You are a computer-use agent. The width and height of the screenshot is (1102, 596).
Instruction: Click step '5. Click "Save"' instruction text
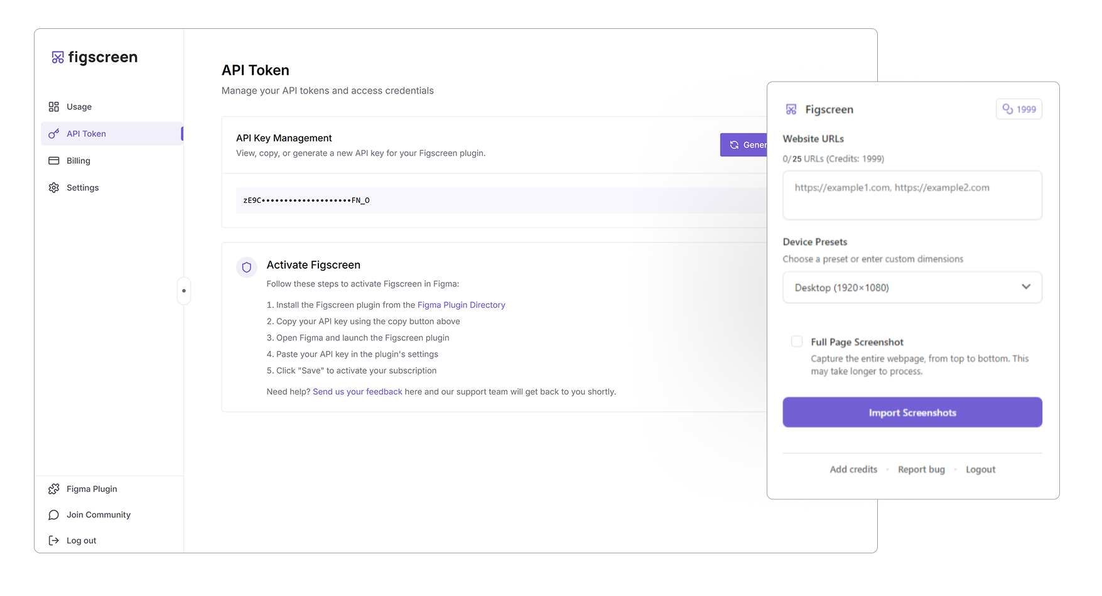(352, 371)
